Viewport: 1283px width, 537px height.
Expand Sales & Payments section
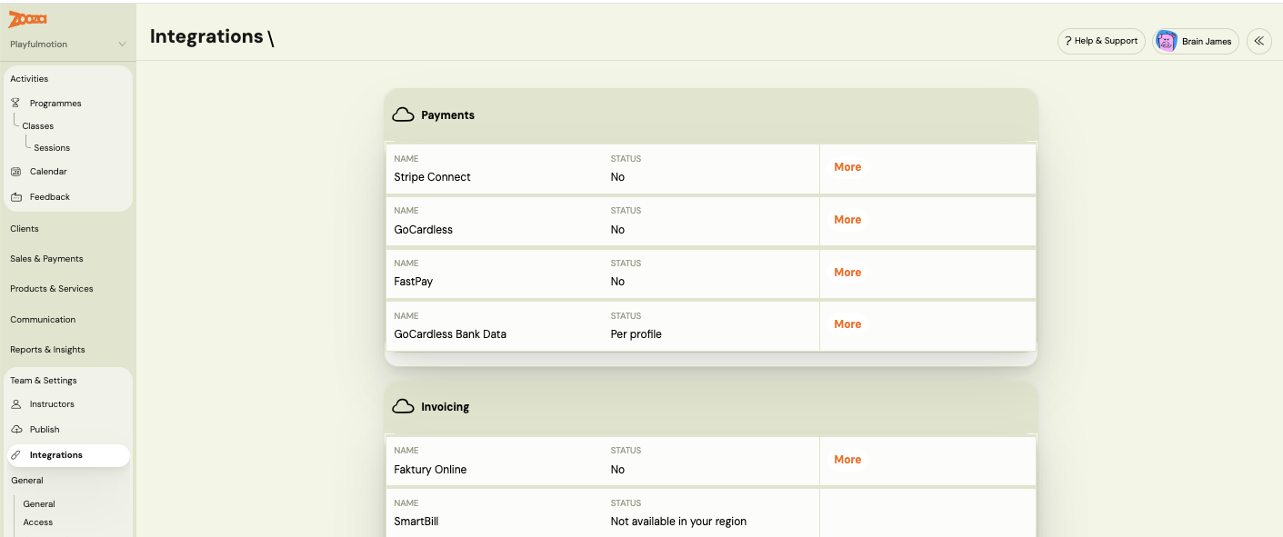click(46, 258)
